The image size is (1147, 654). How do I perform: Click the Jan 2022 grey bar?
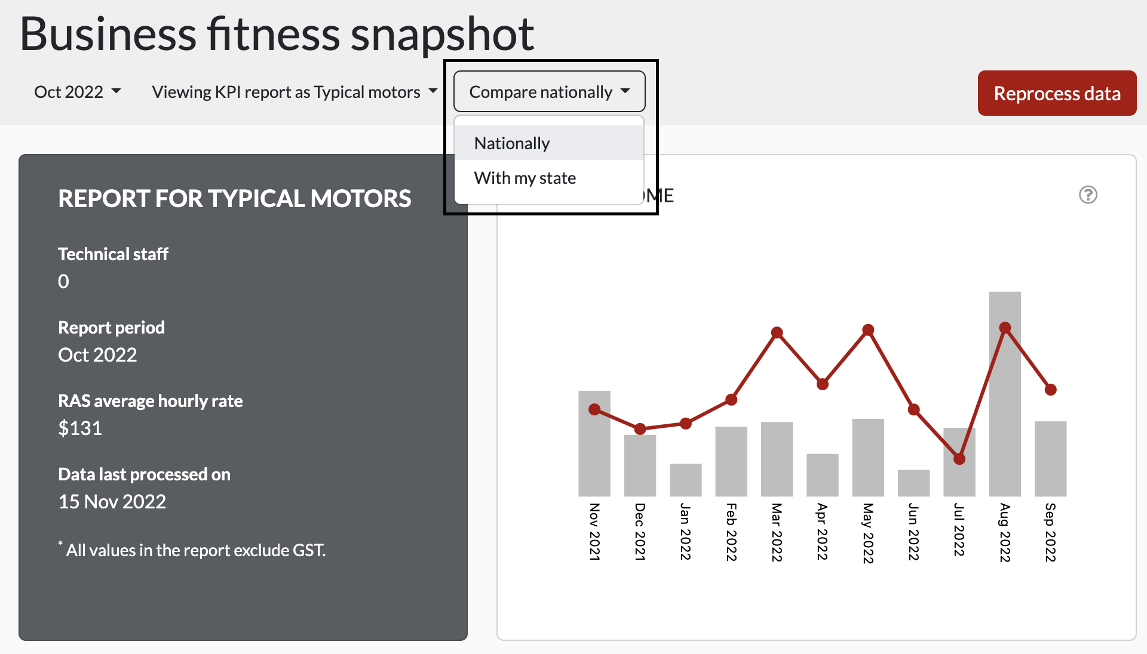coord(685,480)
